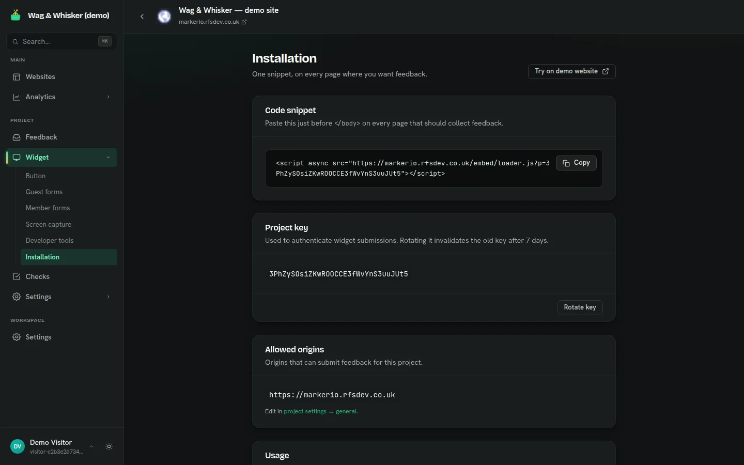Click the Rotate key button
Viewport: 744px width, 465px height.
pos(580,307)
